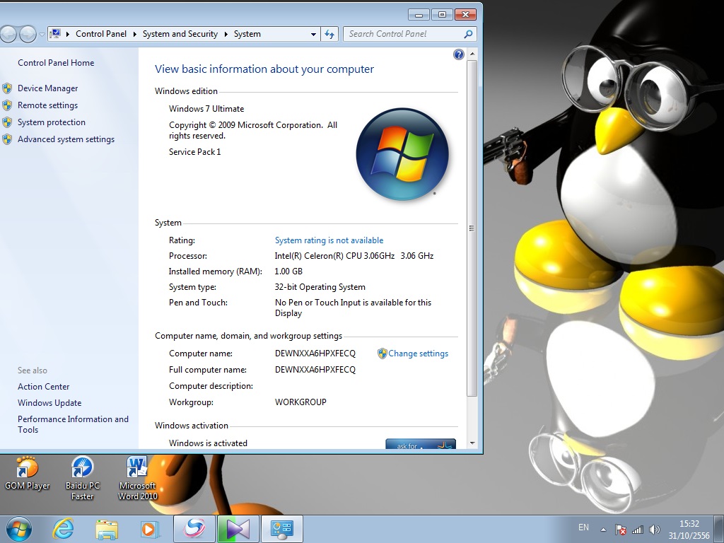The width and height of the screenshot is (724, 543).
Task: Launch Internet Explorer from the taskbar
Action: point(63,529)
